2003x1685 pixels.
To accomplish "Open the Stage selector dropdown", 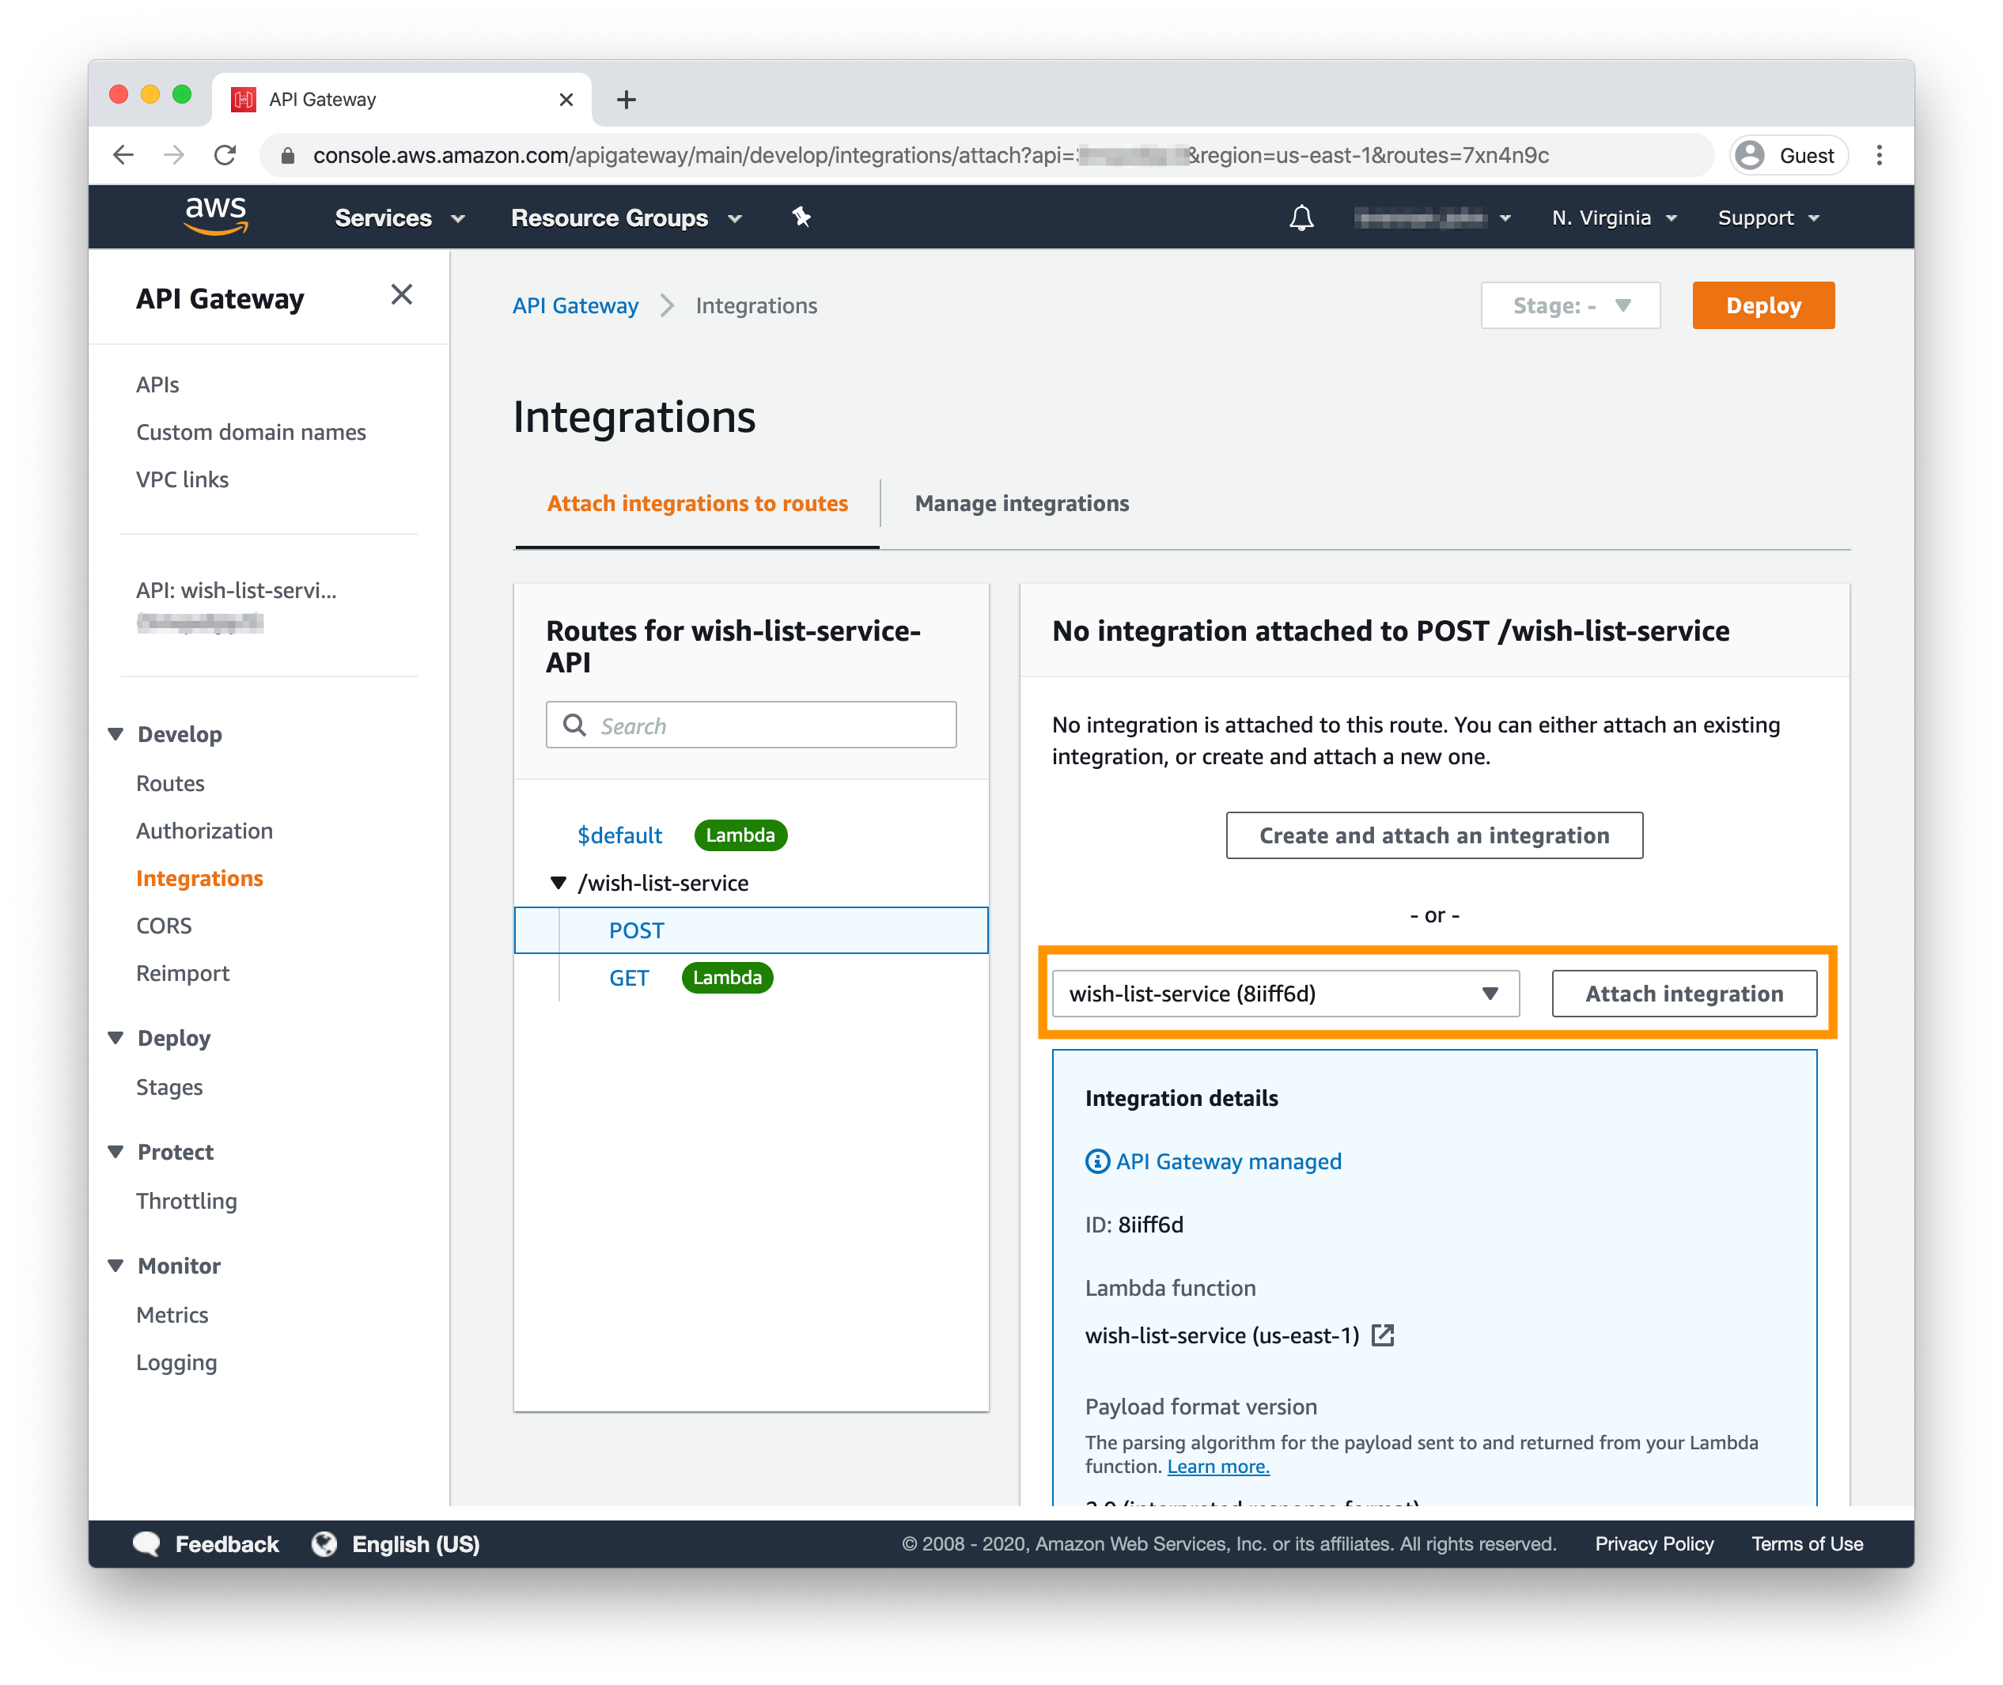I will tap(1569, 305).
